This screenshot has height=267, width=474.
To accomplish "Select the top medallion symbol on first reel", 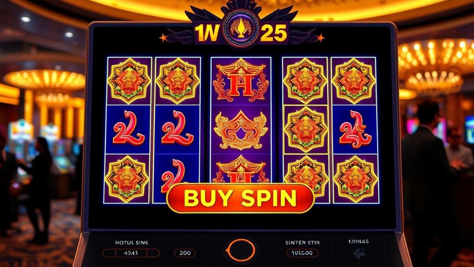I will [129, 81].
